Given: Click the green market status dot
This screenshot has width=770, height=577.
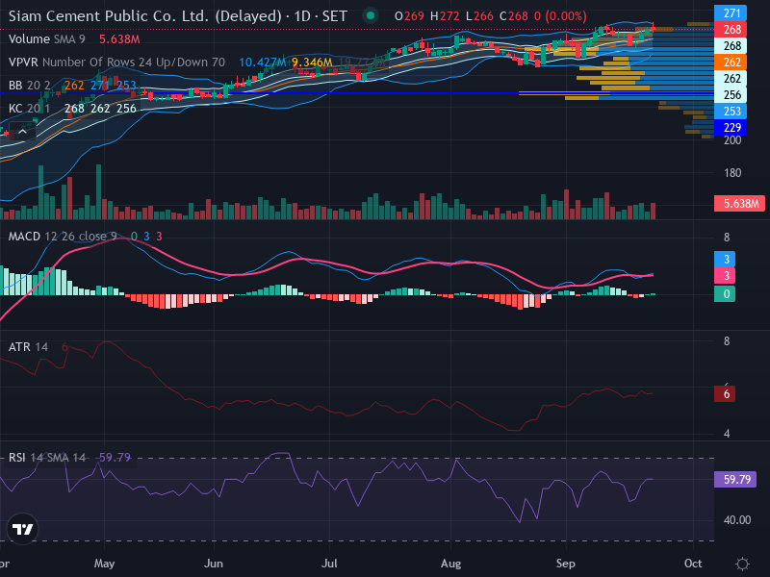Looking at the screenshot, I should point(371,15).
